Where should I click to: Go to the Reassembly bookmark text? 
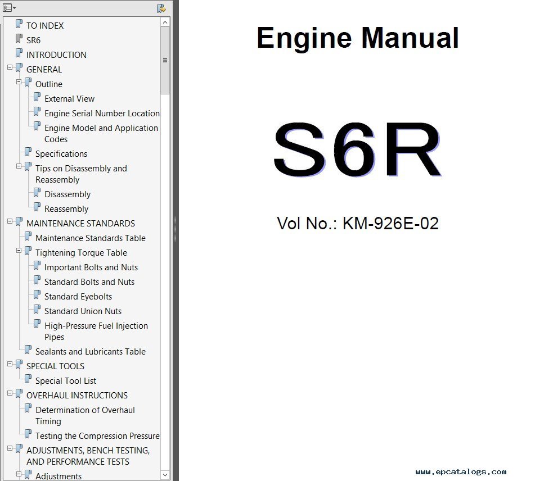click(66, 209)
